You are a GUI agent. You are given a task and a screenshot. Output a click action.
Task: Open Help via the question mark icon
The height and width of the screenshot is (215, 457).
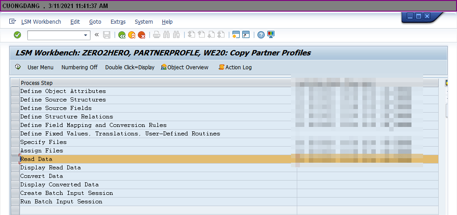(261, 35)
